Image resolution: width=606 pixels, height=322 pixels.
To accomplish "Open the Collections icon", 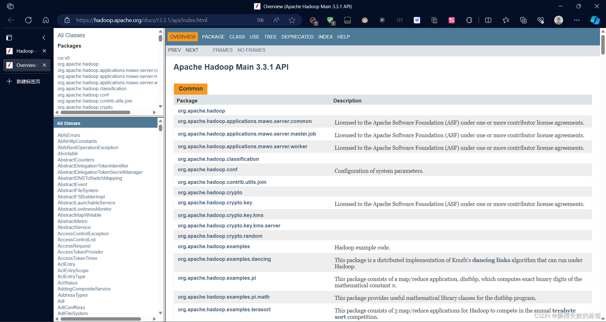I will [523, 20].
